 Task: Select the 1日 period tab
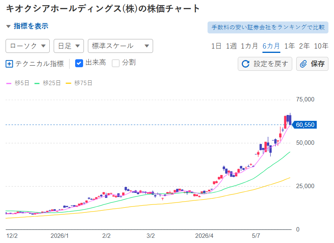coord(216,46)
